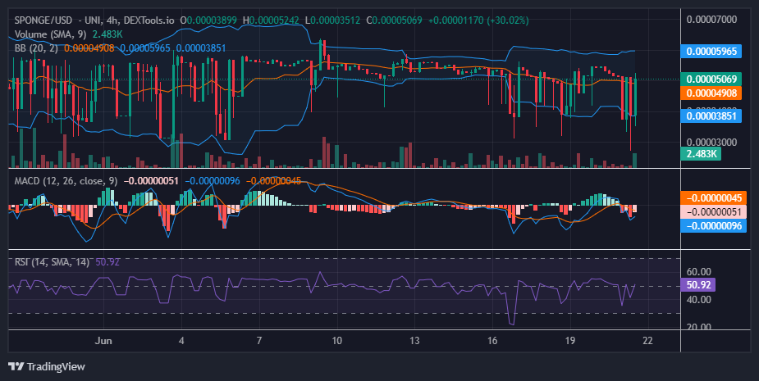Image resolution: width=759 pixels, height=381 pixels.
Task: Click the 22 date on time axis
Action: point(647,340)
